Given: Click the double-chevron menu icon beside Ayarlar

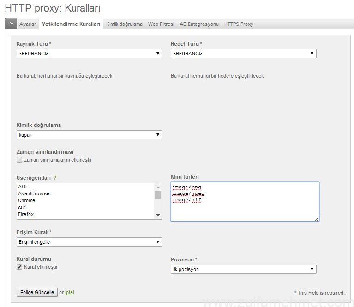Looking at the screenshot, I should pos(11,24).
